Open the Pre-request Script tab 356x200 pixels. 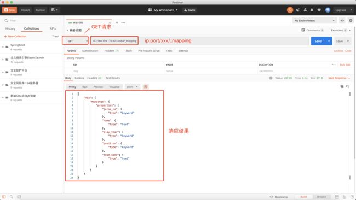click(149, 51)
